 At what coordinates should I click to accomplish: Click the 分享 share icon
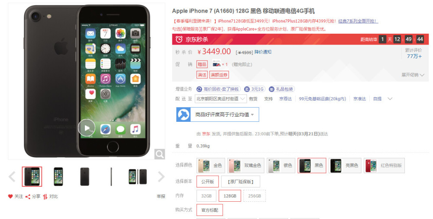(x=28, y=197)
